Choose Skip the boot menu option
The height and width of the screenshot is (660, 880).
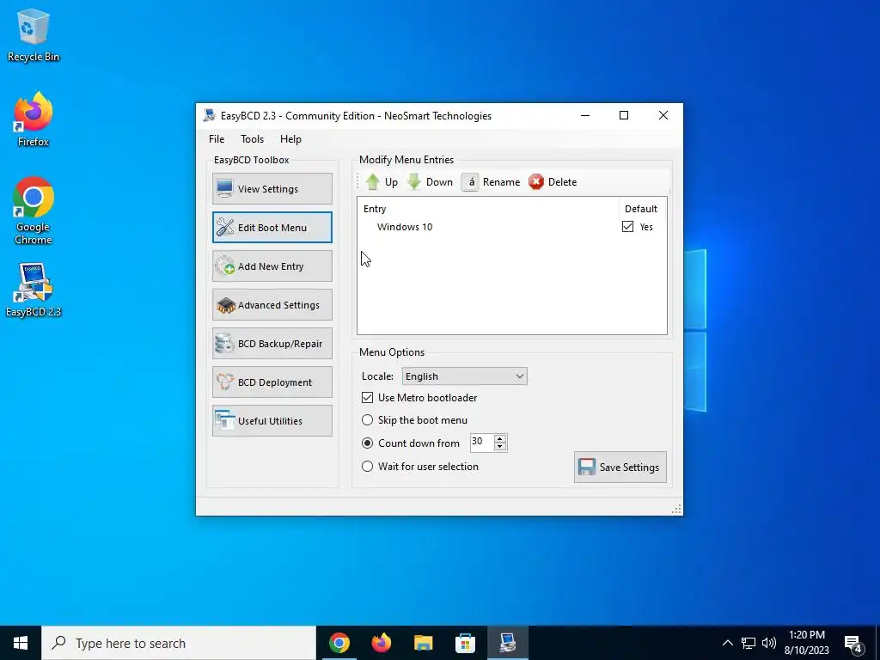click(367, 419)
